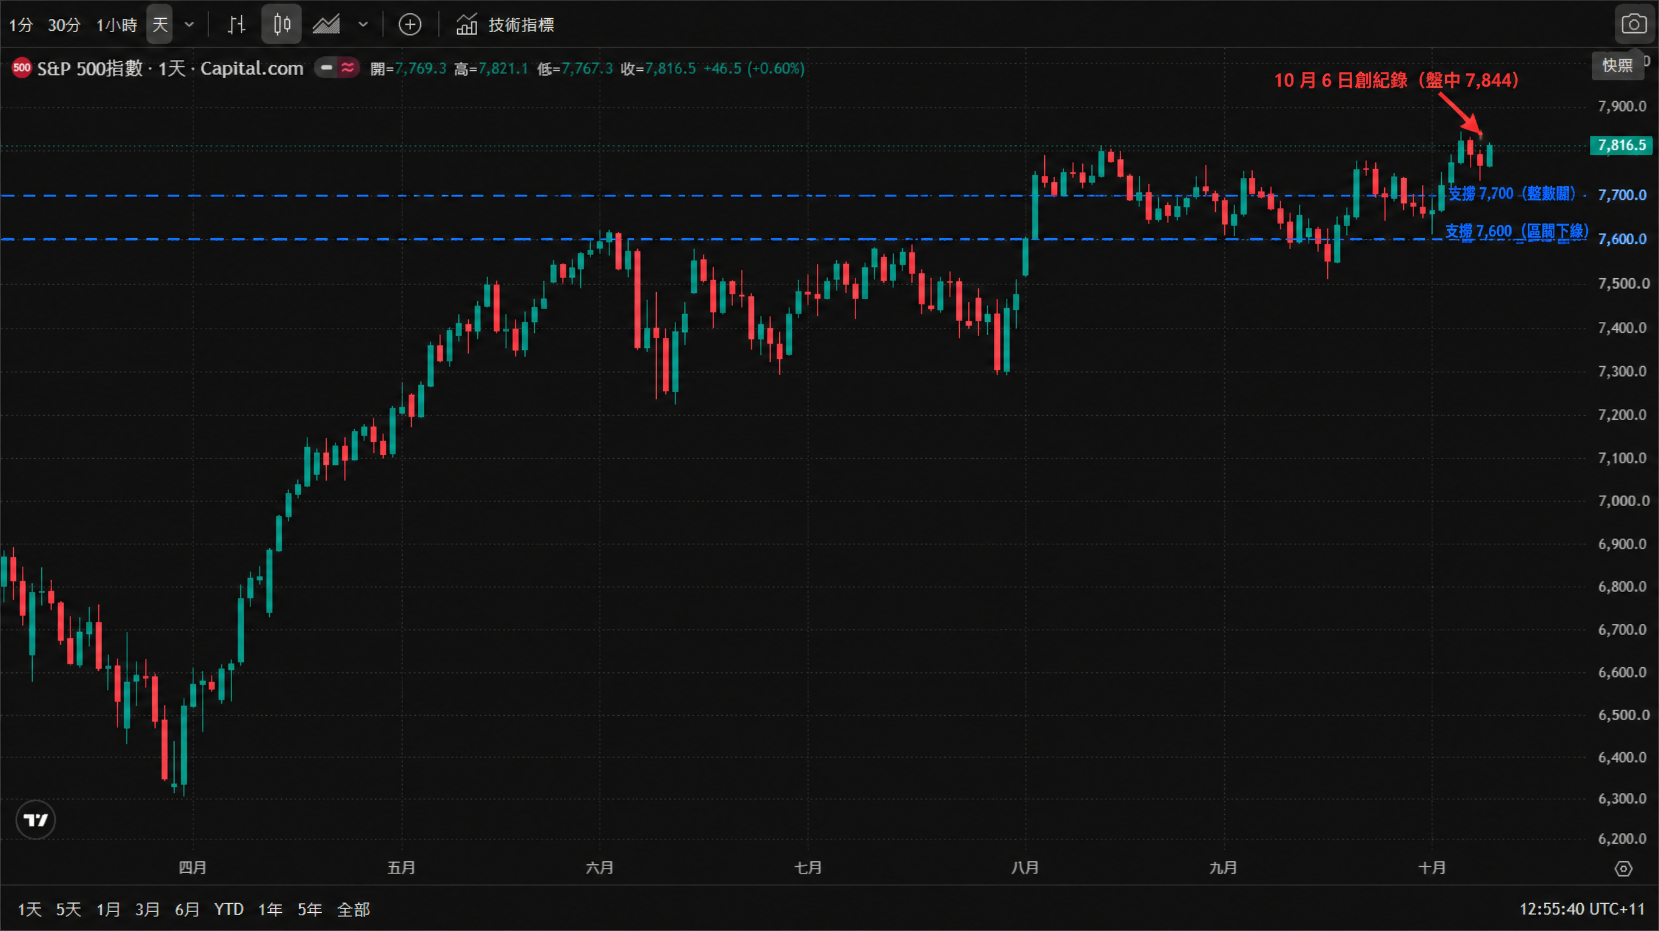Set date range to 6月
The height and width of the screenshot is (931, 1659).
point(187,910)
